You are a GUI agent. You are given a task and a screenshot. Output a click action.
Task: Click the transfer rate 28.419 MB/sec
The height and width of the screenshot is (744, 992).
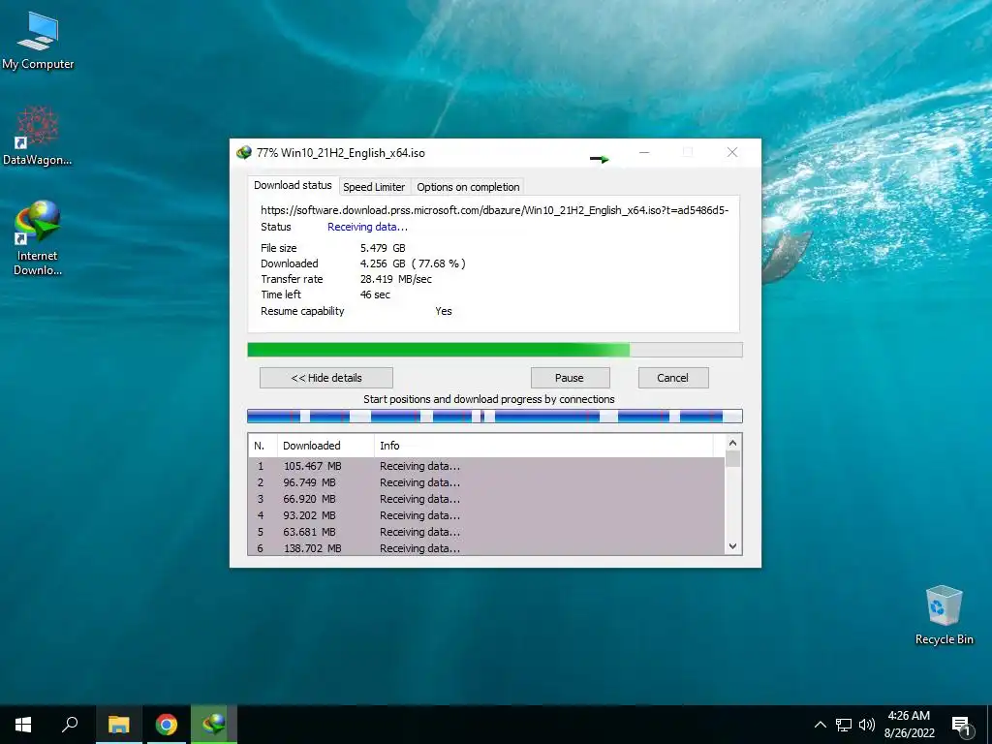[396, 279]
